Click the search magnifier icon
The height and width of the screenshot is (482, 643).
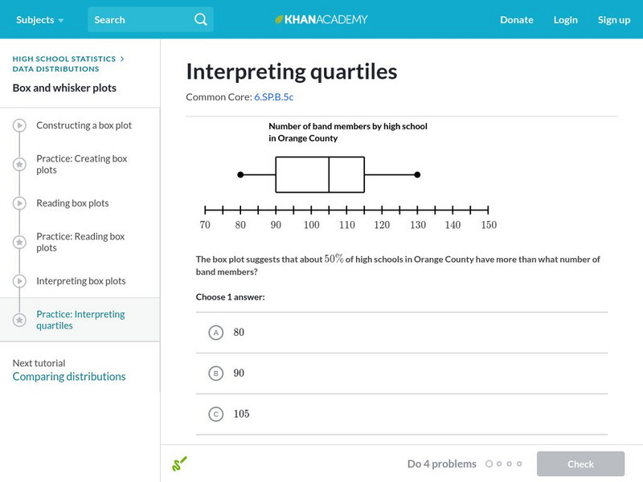pyautogui.click(x=201, y=19)
